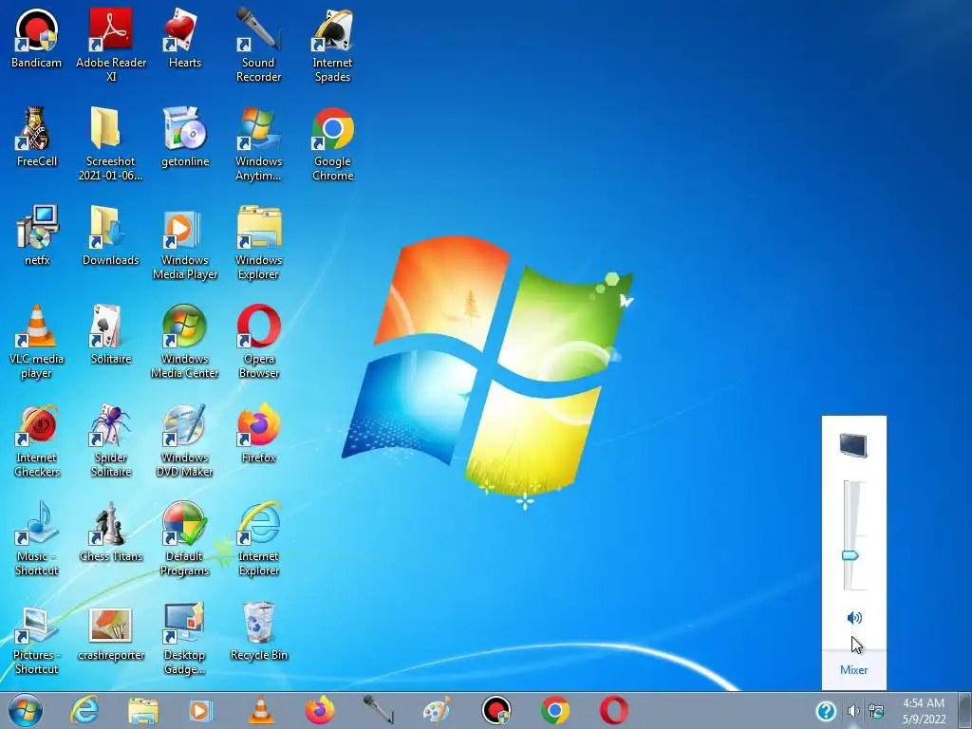This screenshot has height=729, width=972.
Task: Launch Firefox from the taskbar
Action: [x=320, y=710]
